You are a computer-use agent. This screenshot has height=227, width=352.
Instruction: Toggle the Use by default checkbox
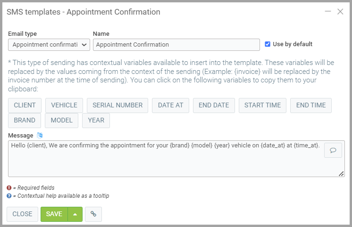268,44
